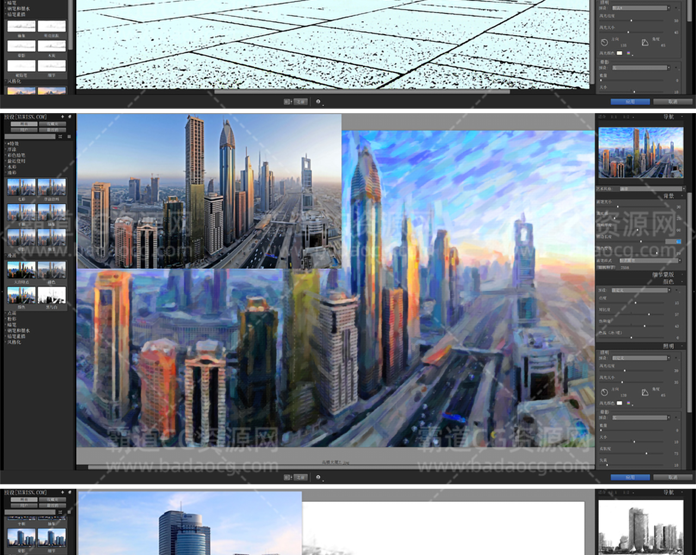Switch middle presets panel to grid view
This screenshot has height=555, width=696.
[69, 137]
